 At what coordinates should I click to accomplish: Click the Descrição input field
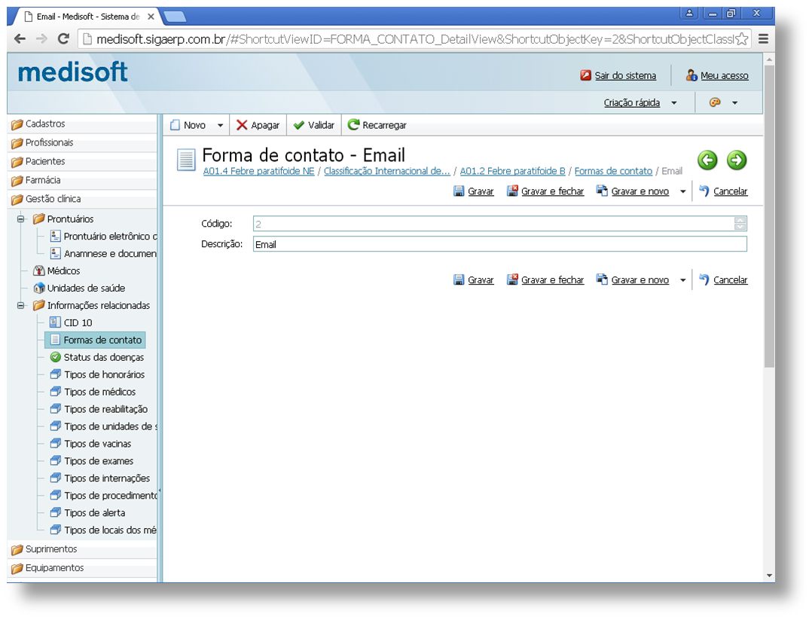pyautogui.click(x=499, y=244)
